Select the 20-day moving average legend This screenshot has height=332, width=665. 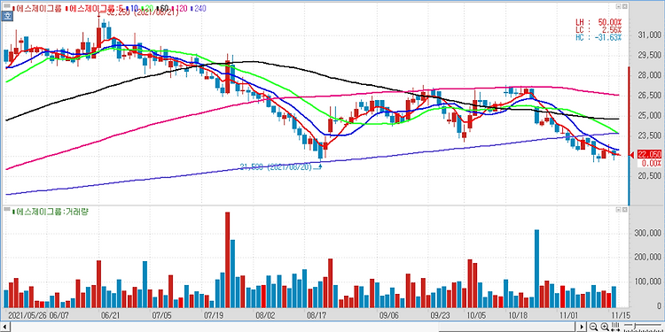(x=148, y=8)
